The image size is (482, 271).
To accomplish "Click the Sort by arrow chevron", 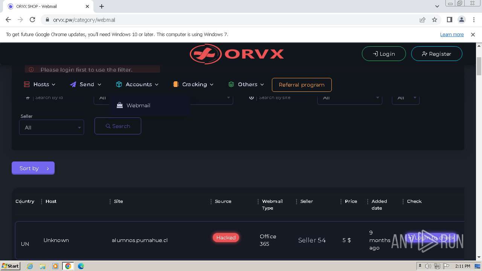I will tap(48, 169).
